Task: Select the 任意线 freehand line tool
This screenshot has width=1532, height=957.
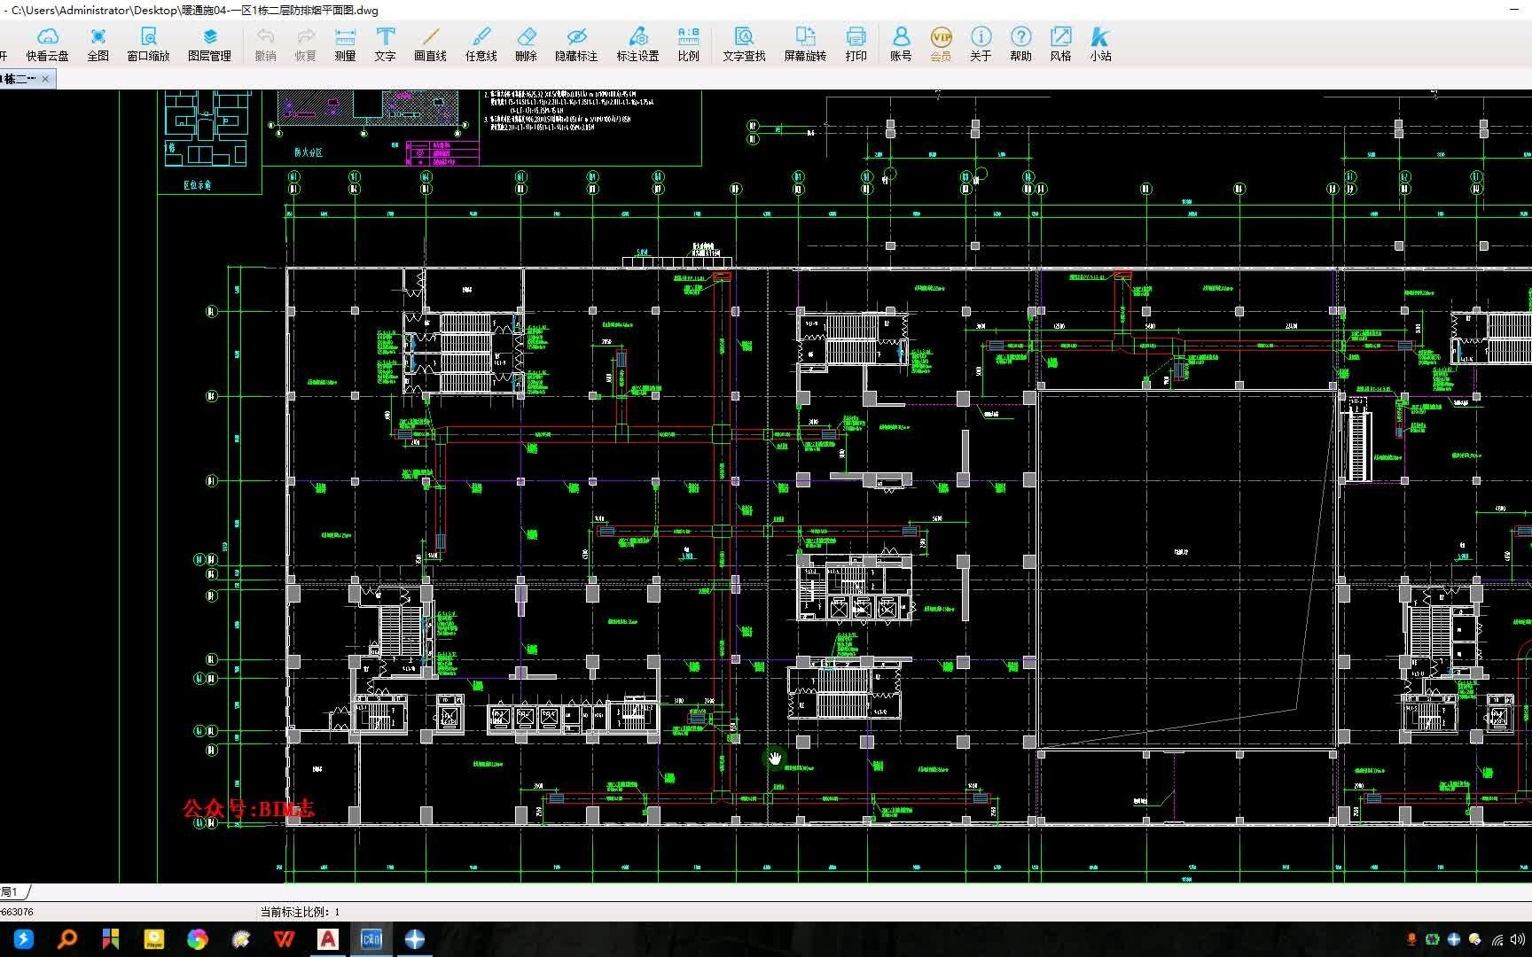Action: tap(481, 43)
